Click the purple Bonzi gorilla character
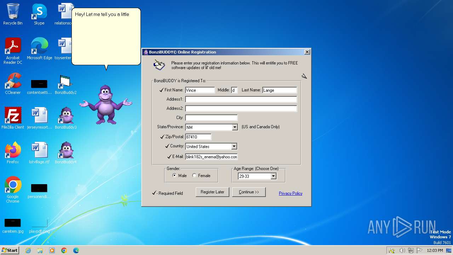The height and width of the screenshot is (255, 453). [105, 104]
